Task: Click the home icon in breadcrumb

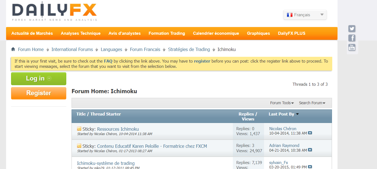Action: [13, 49]
